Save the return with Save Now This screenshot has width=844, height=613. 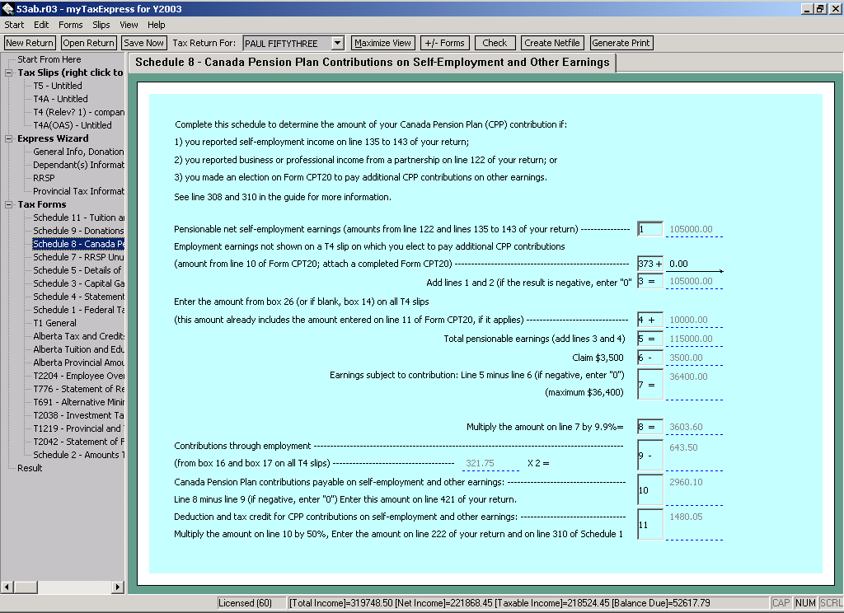[143, 43]
